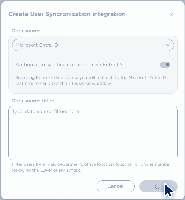Click the word 'integration' in dialog title
Image resolution: width=185 pixels, height=200 pixels.
tap(110, 14)
